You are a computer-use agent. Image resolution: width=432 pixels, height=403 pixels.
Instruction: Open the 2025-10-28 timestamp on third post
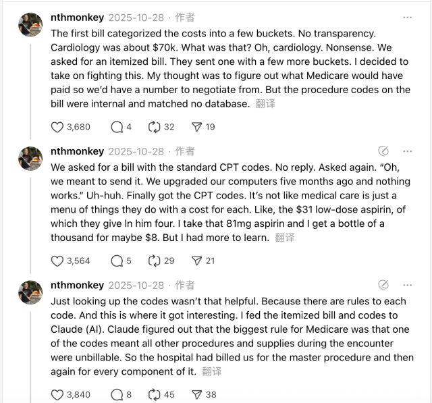tap(136, 285)
